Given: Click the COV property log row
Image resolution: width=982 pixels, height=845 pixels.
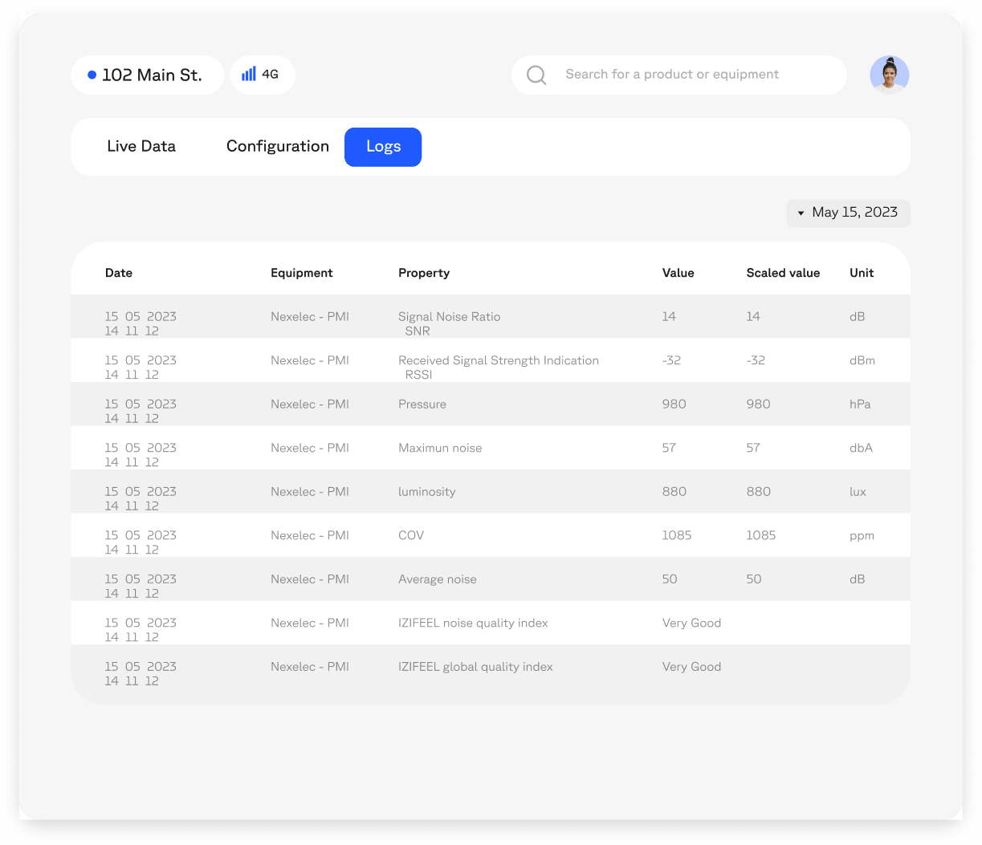Looking at the screenshot, I should point(491,535).
